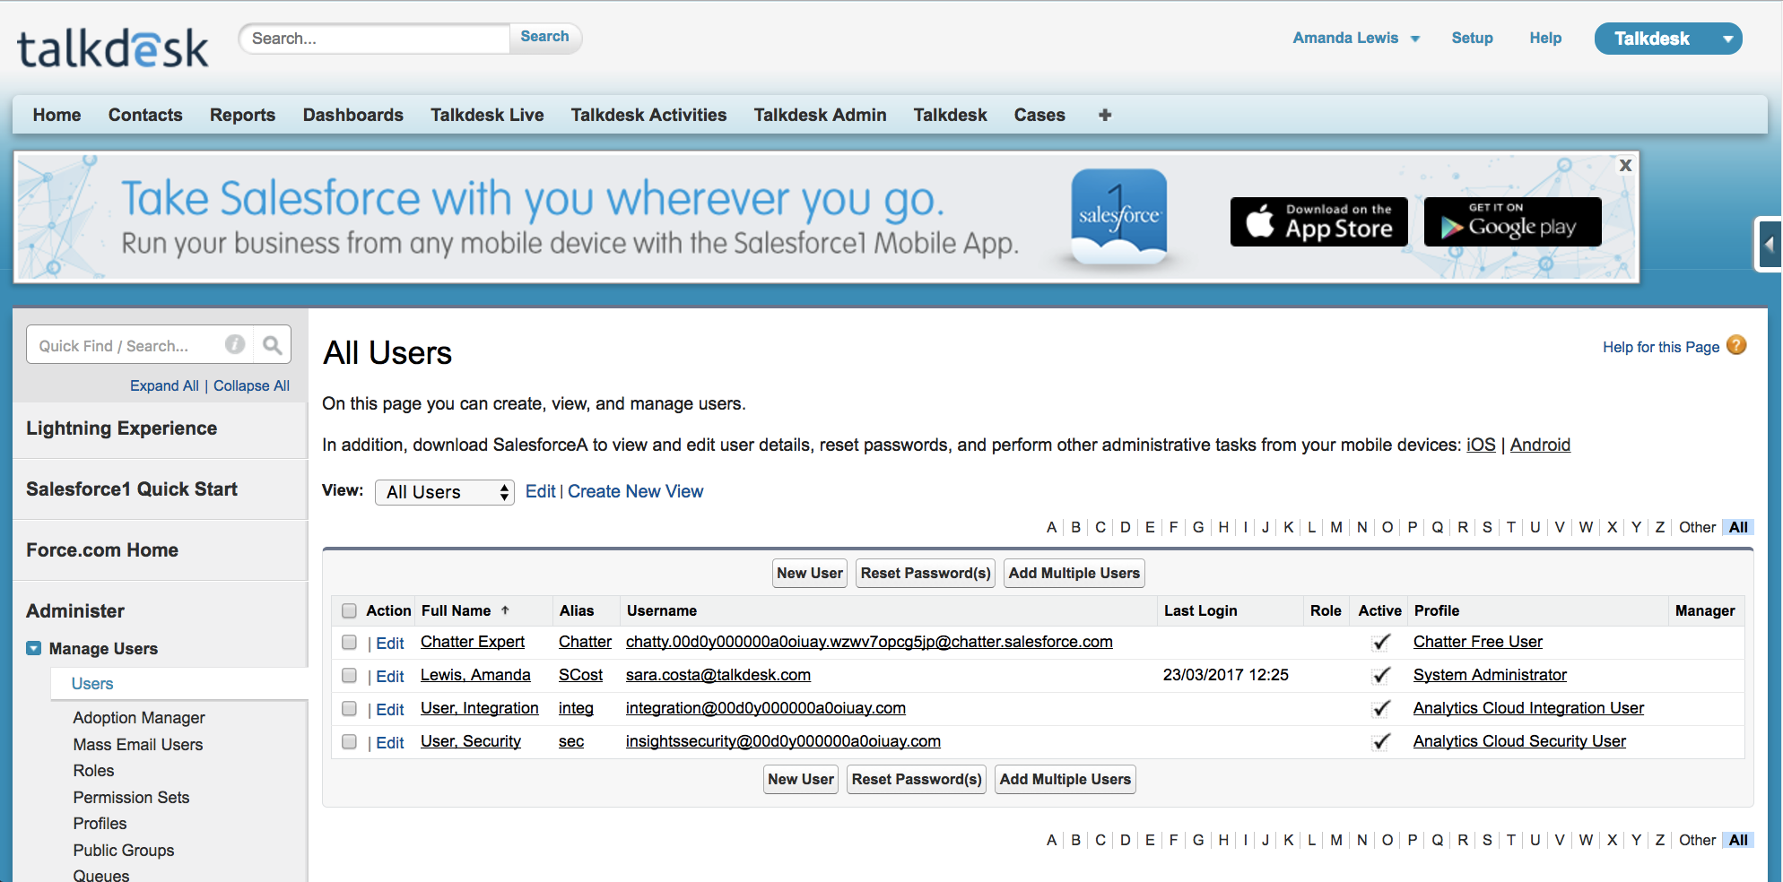Open the Get it on Google Play badge

[x=1512, y=221]
